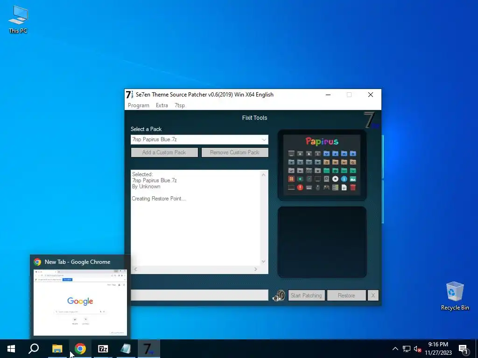Image resolution: width=478 pixels, height=358 pixels.
Task: Click the Chrome icon in preview title
Action: (x=37, y=262)
